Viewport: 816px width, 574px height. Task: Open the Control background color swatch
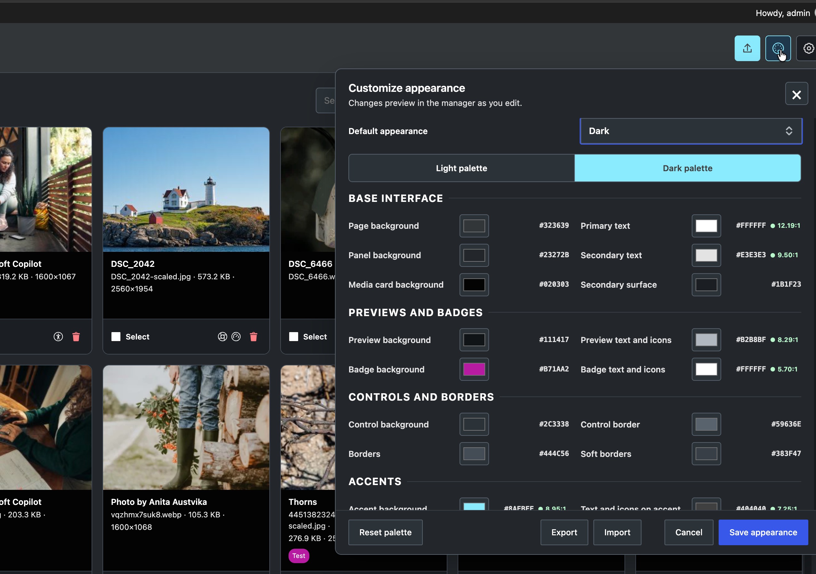pyautogui.click(x=474, y=424)
